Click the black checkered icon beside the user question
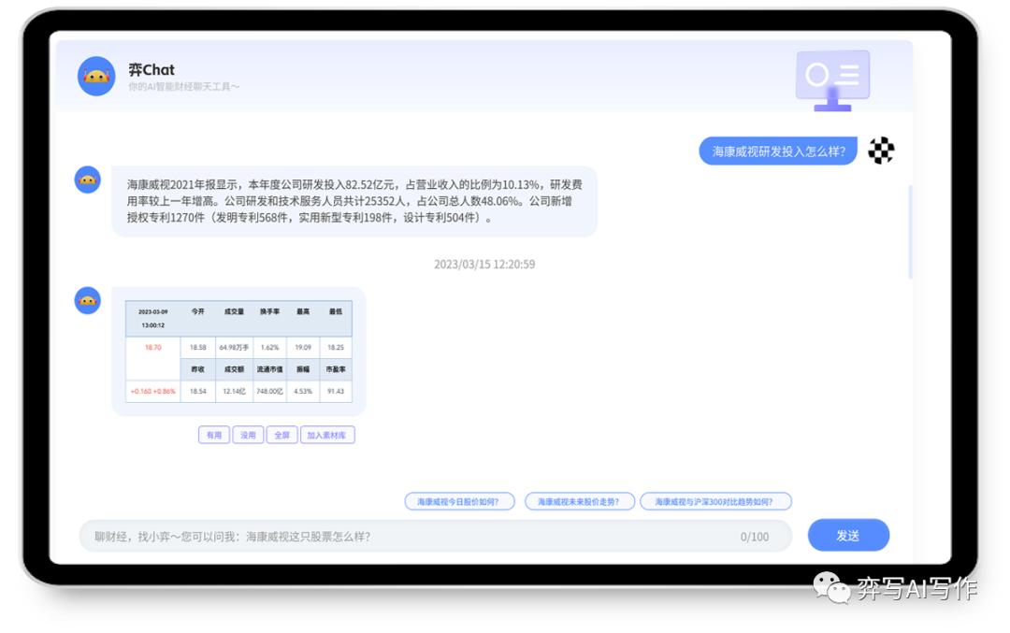The image size is (1010, 633). 880,150
